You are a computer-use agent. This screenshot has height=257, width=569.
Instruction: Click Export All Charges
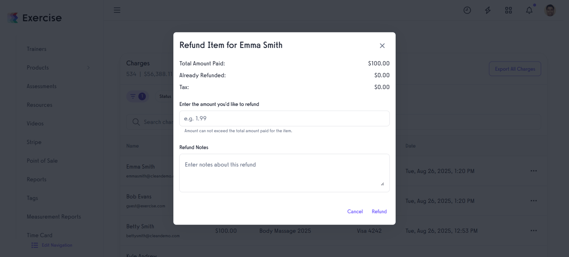point(515,69)
